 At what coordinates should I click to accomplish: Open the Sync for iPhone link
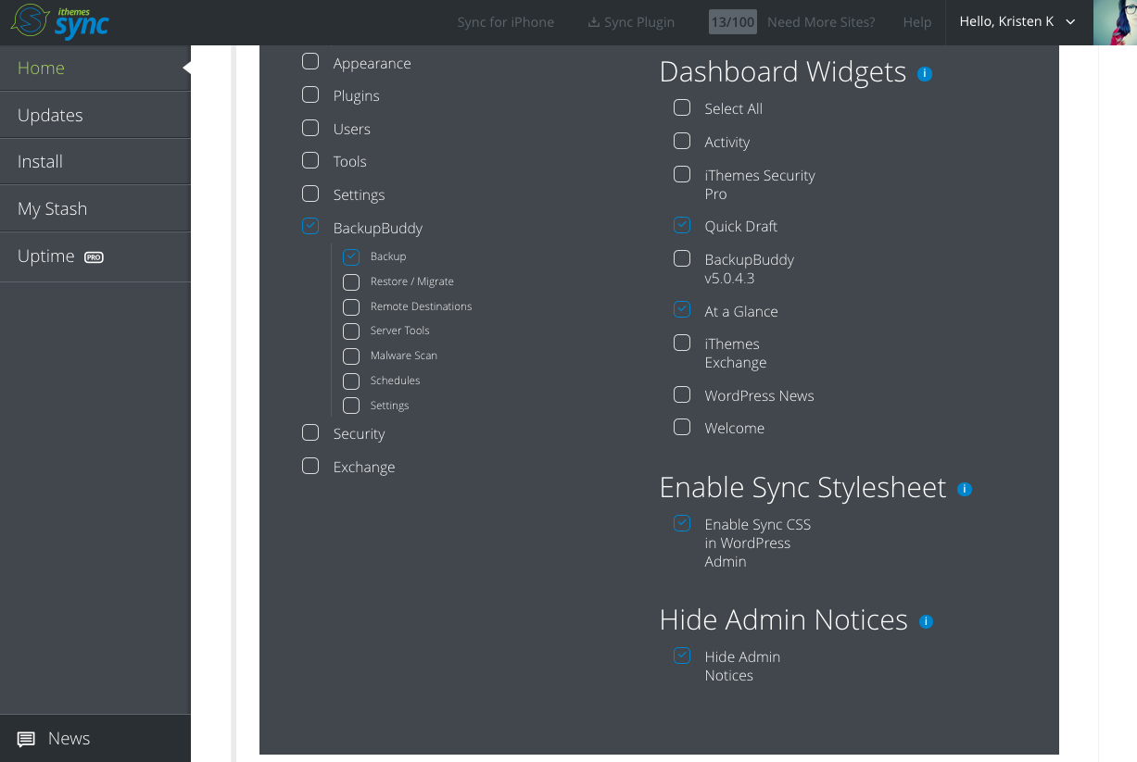506,22
